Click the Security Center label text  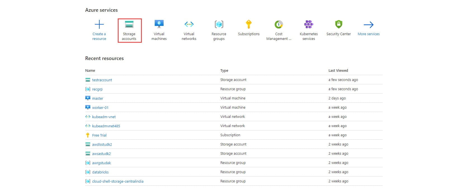click(339, 34)
